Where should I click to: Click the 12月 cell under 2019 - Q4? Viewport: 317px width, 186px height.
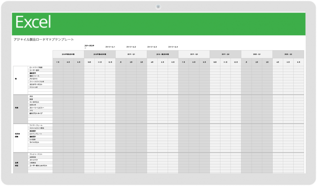[x=236, y=62]
